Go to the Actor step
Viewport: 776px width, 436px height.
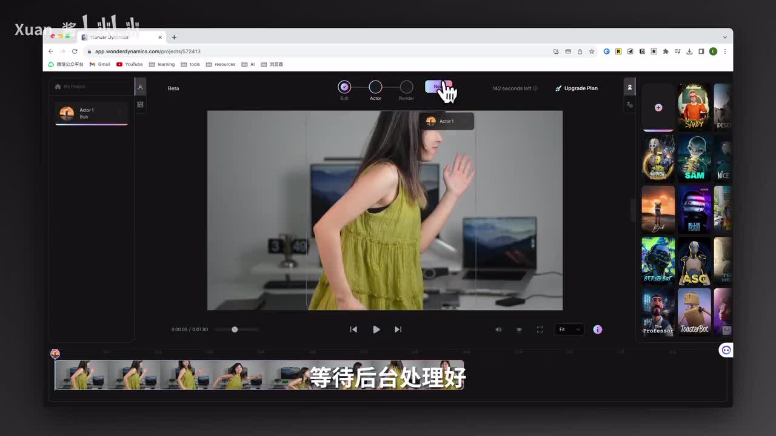coord(375,87)
